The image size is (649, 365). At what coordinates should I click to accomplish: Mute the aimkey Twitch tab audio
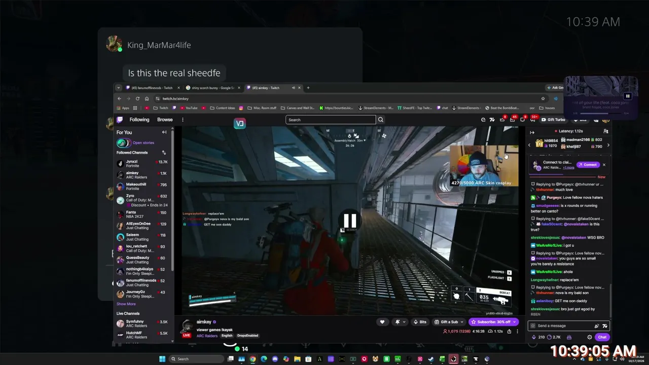(293, 88)
